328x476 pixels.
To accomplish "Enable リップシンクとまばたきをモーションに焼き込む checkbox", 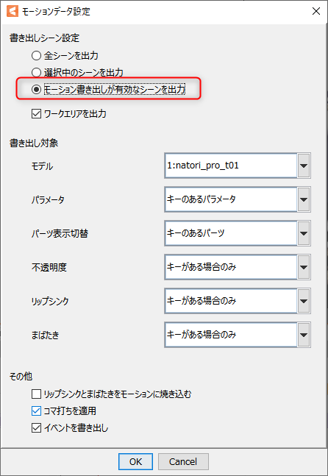I will coord(37,394).
